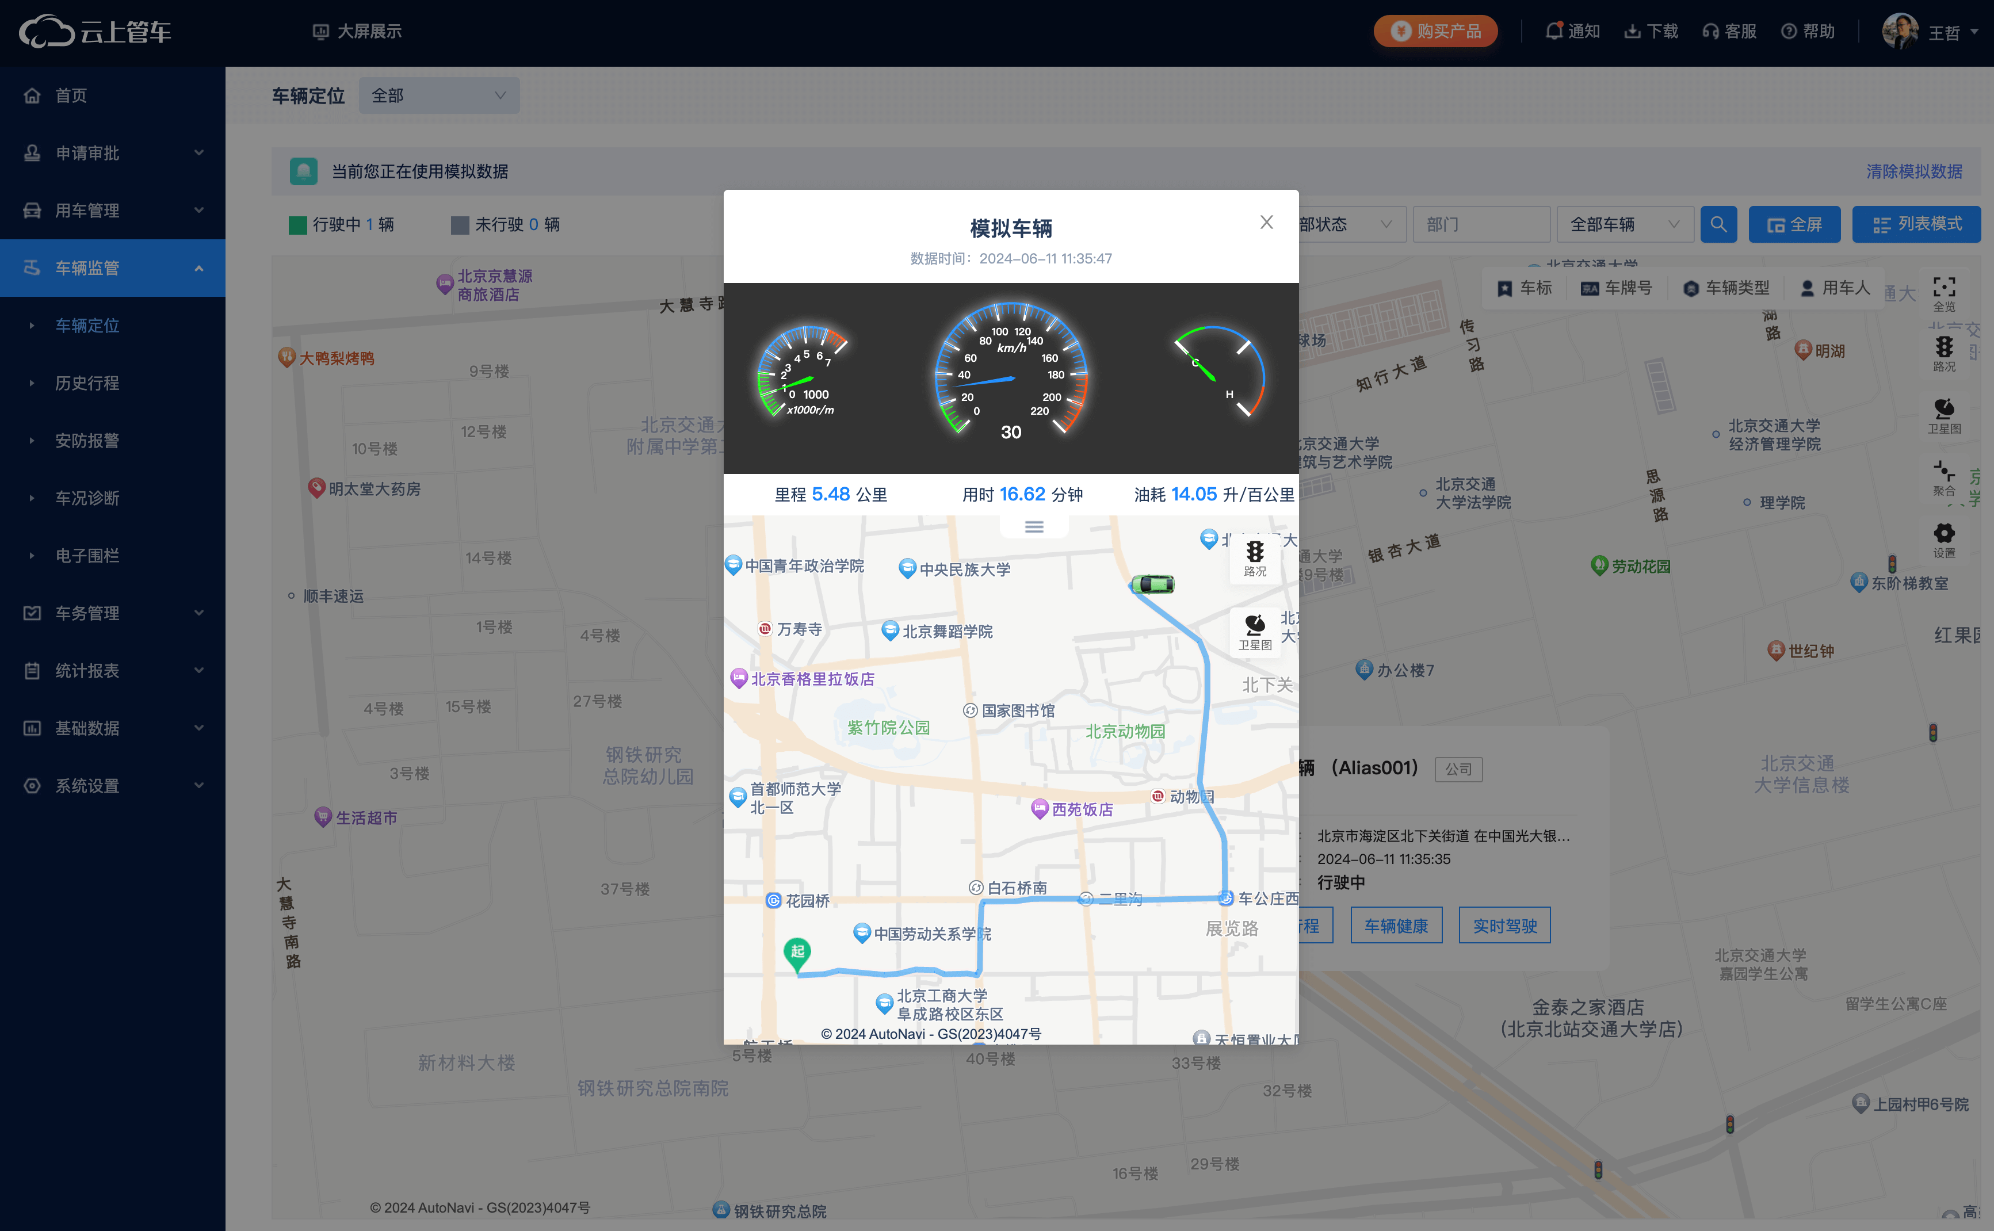Click the 公司 tag on vehicle card
Image resolution: width=1994 pixels, height=1231 pixels.
coord(1458,770)
